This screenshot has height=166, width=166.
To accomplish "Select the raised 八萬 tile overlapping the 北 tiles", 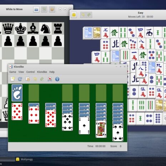I will click(141, 71).
